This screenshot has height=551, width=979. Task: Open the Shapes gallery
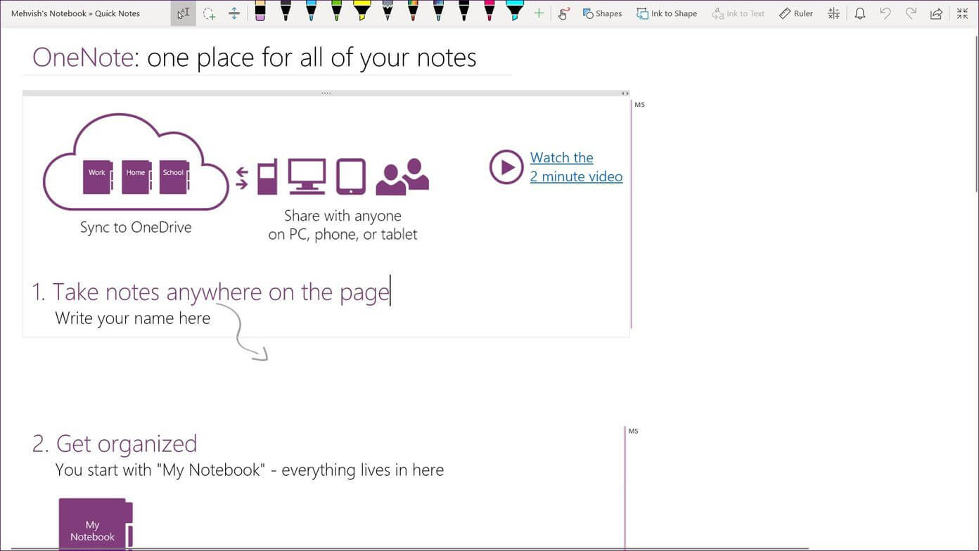[x=602, y=13]
